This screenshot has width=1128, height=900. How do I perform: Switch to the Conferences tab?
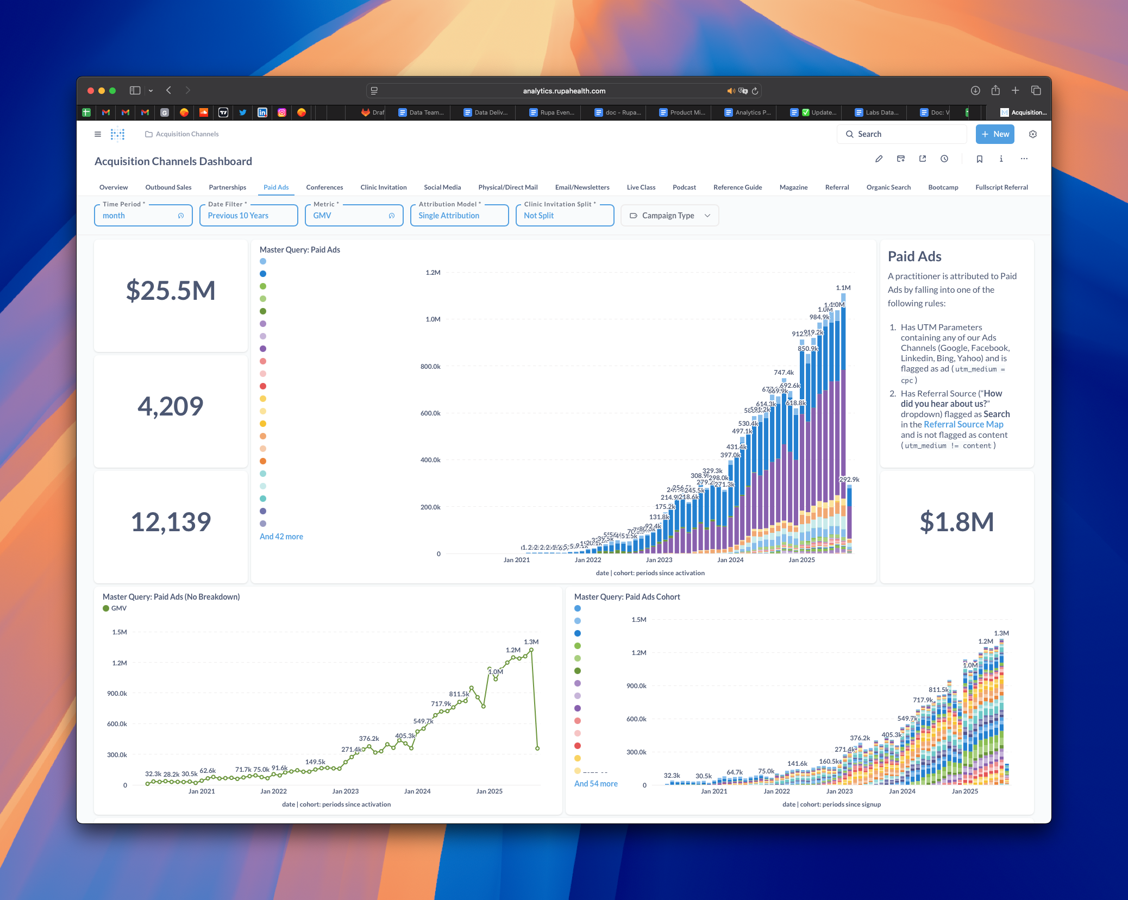(x=324, y=187)
